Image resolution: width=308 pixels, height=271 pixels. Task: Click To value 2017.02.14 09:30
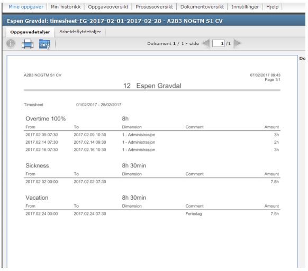coord(90,142)
